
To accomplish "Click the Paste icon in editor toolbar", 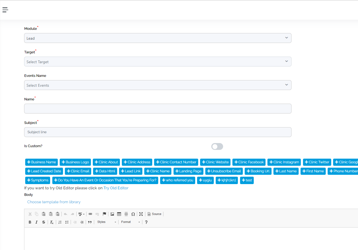I will pos(44,214).
